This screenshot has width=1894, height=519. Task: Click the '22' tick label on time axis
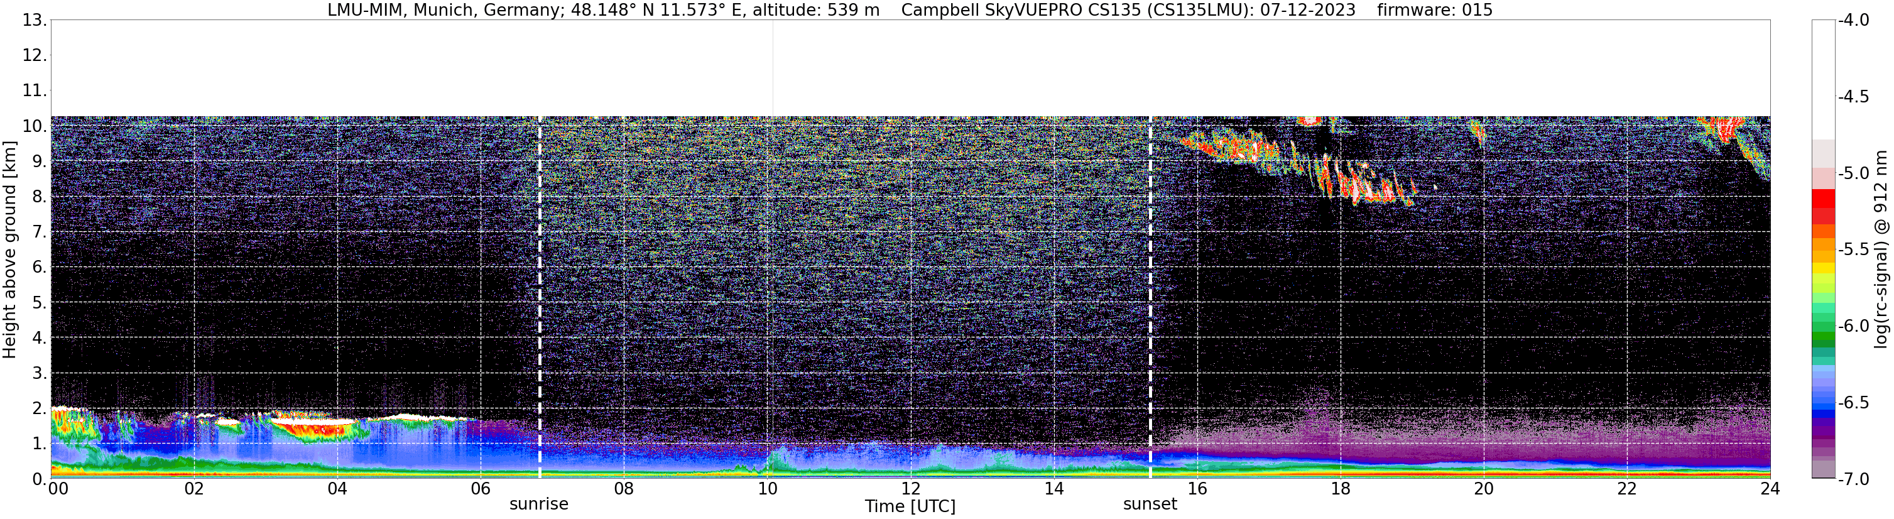pyautogui.click(x=1627, y=489)
